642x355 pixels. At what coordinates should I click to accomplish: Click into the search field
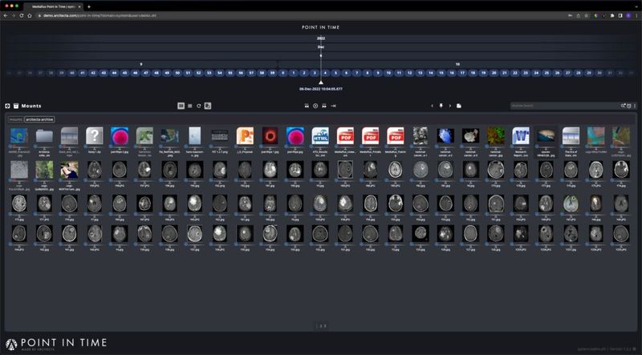coord(565,106)
